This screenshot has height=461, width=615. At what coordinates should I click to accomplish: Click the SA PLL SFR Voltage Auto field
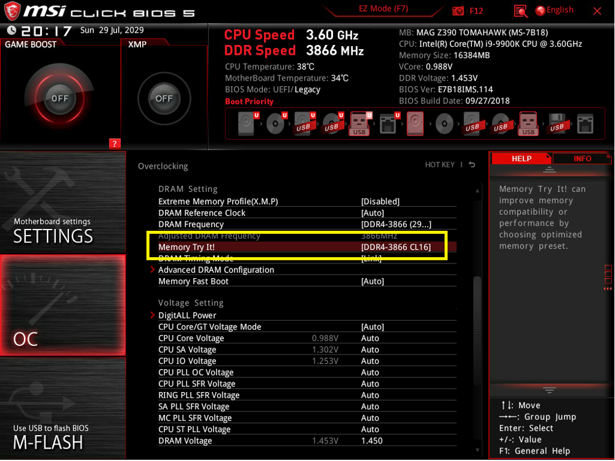point(370,406)
